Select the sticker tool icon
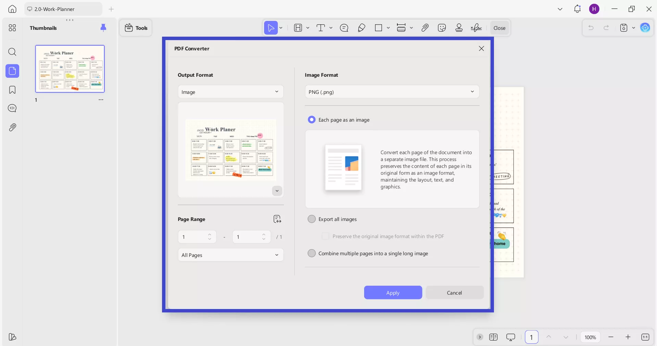Viewport: 657px width, 346px height. coord(442,28)
